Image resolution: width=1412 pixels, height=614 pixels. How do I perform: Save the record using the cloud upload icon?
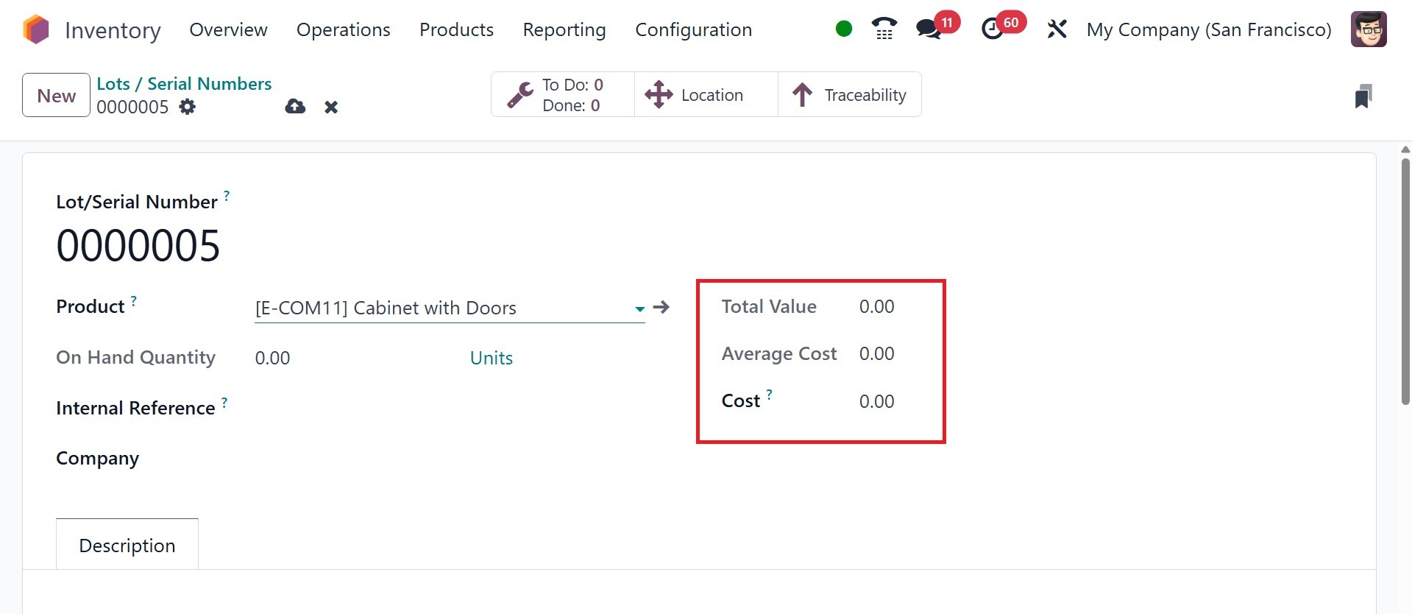pos(295,107)
